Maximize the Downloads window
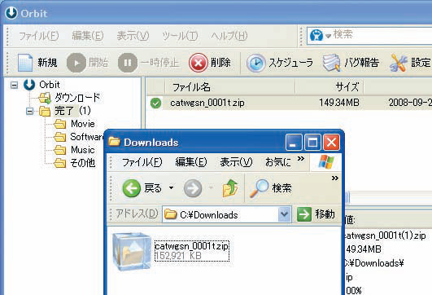This screenshot has width=432, height=295. pos(312,143)
